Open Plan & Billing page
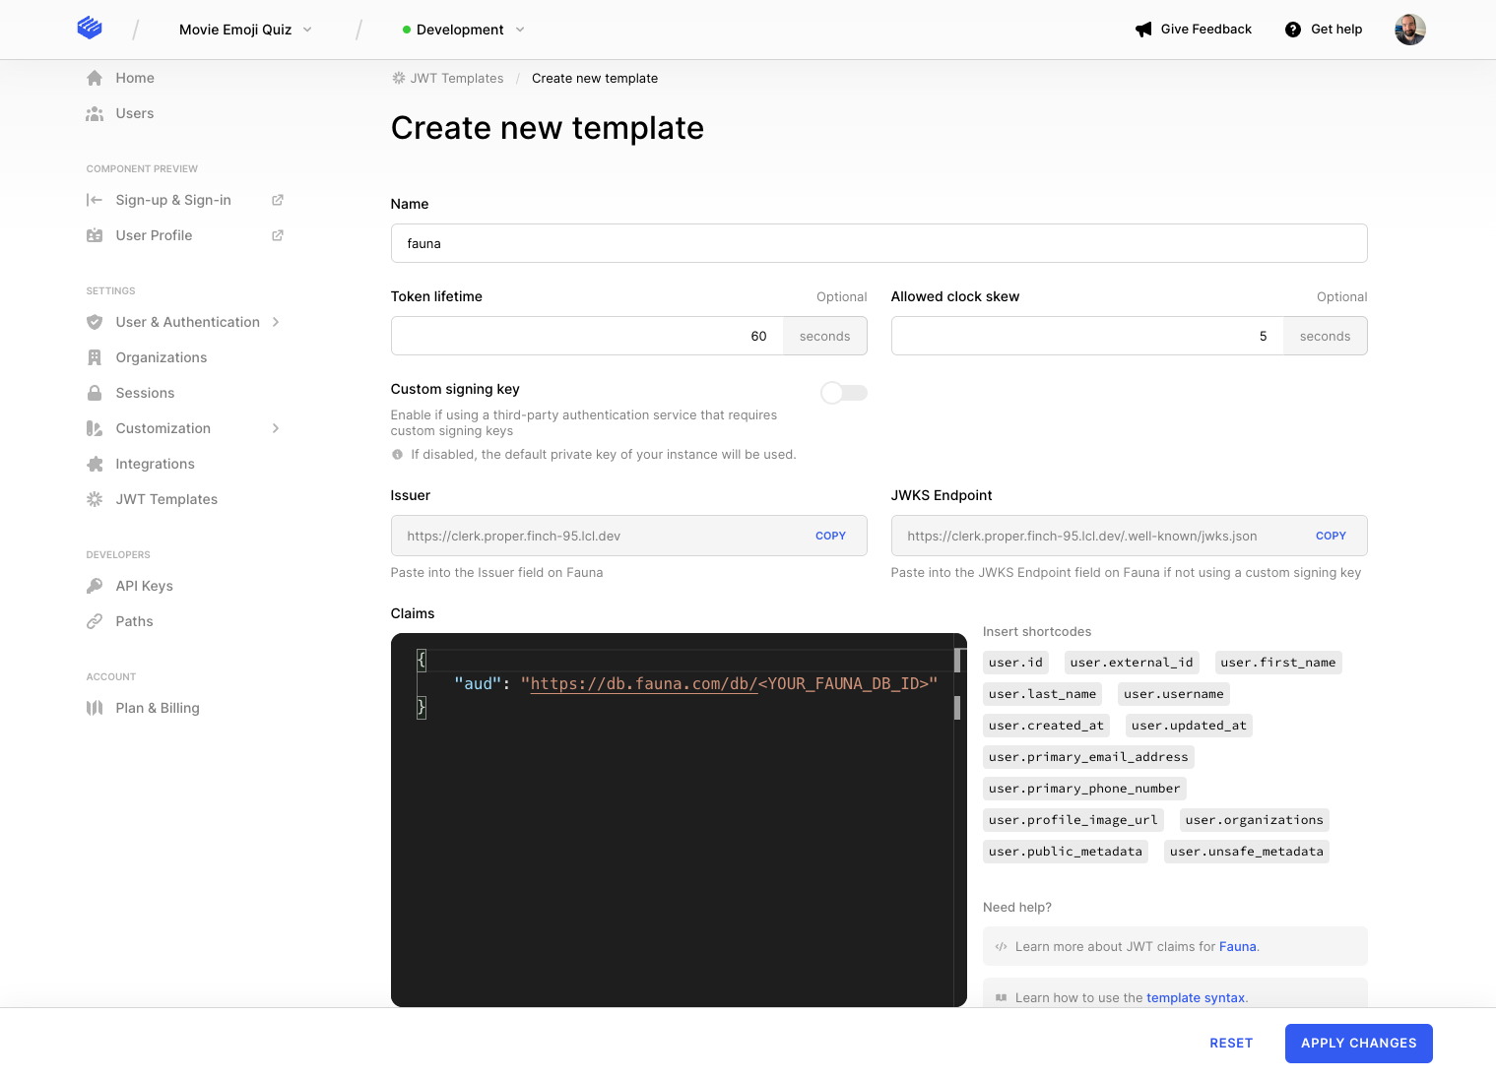Image resolution: width=1496 pixels, height=1079 pixels. coord(158,708)
